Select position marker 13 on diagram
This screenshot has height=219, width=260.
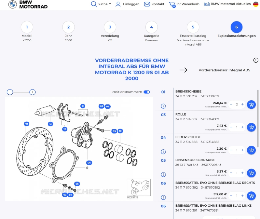point(50,124)
